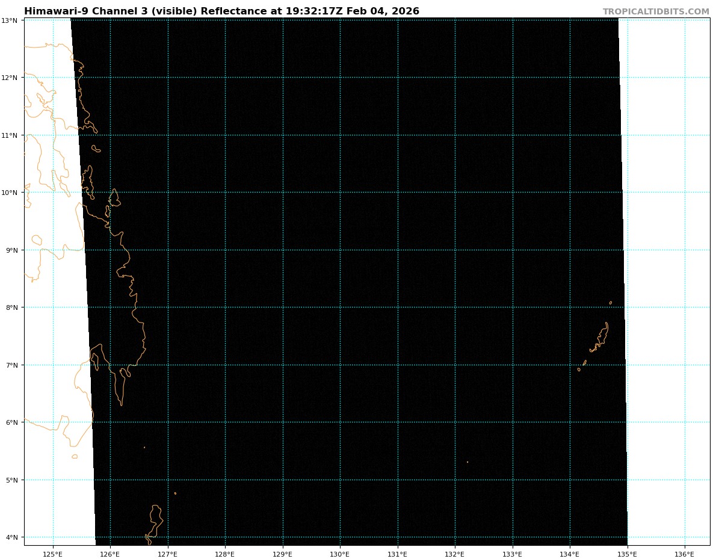Click the 125°E longitude axis label
722x559 pixels.
tap(53, 554)
